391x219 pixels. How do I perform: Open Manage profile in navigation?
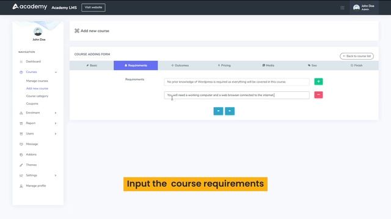pyautogui.click(x=36, y=186)
